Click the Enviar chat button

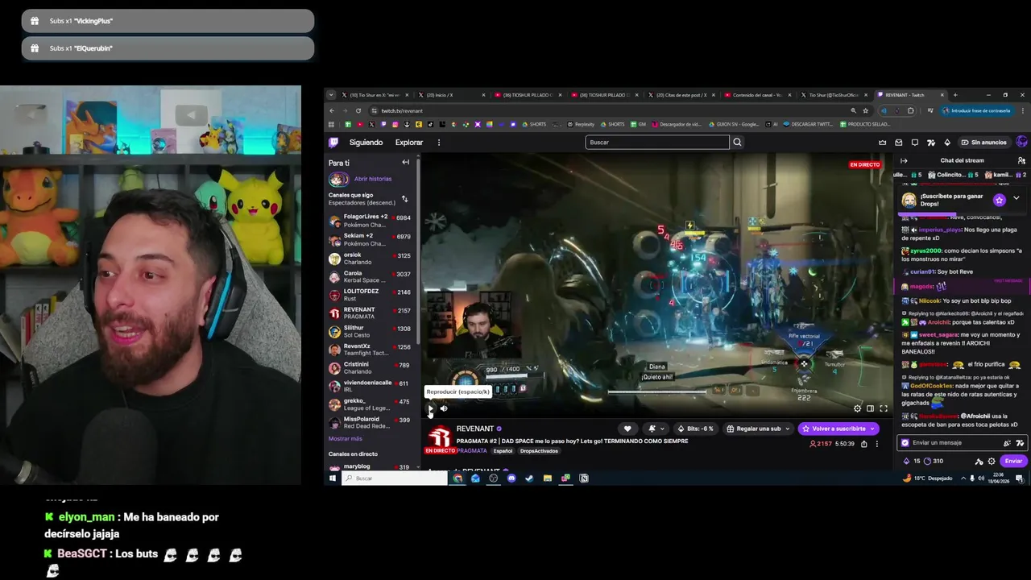1013,461
